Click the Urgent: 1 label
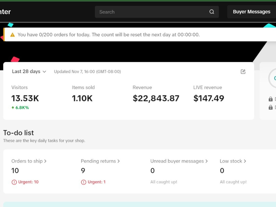 (x=96, y=182)
